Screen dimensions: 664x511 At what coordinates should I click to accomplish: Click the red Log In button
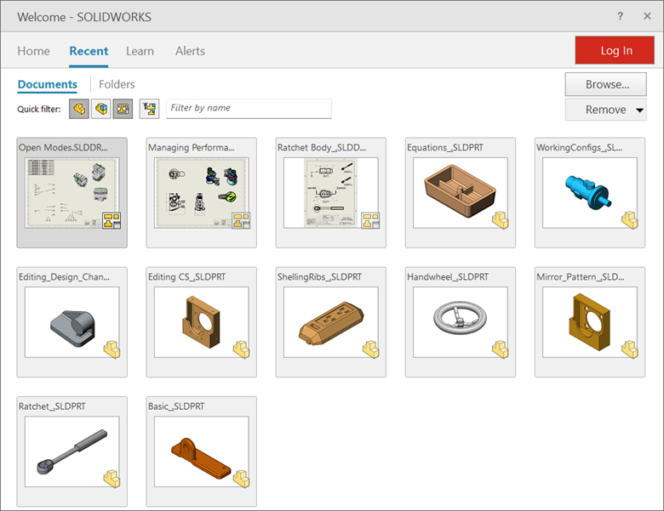click(x=615, y=50)
